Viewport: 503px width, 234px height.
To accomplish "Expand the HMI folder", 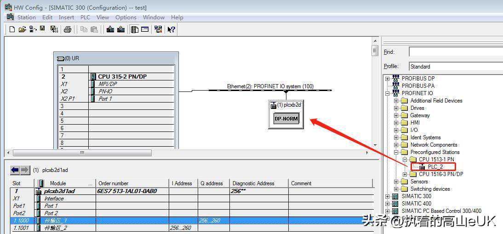I will 396,123.
